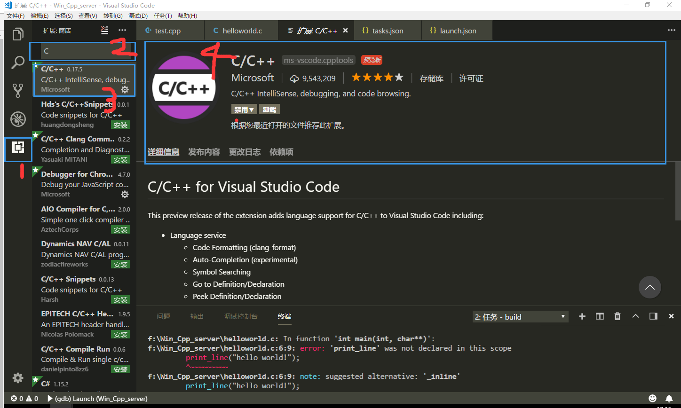Viewport: 681px width, 408px height.
Task: Open the Search view icon
Action: (x=18, y=63)
